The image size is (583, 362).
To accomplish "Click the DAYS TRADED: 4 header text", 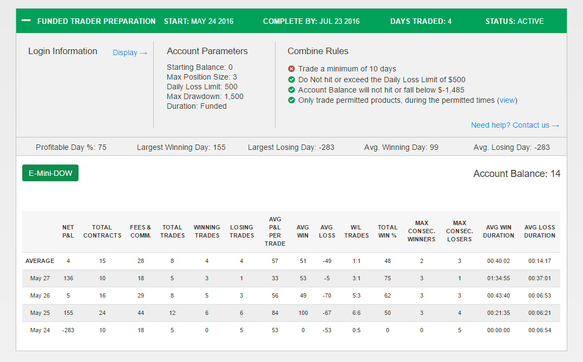I will tap(421, 21).
